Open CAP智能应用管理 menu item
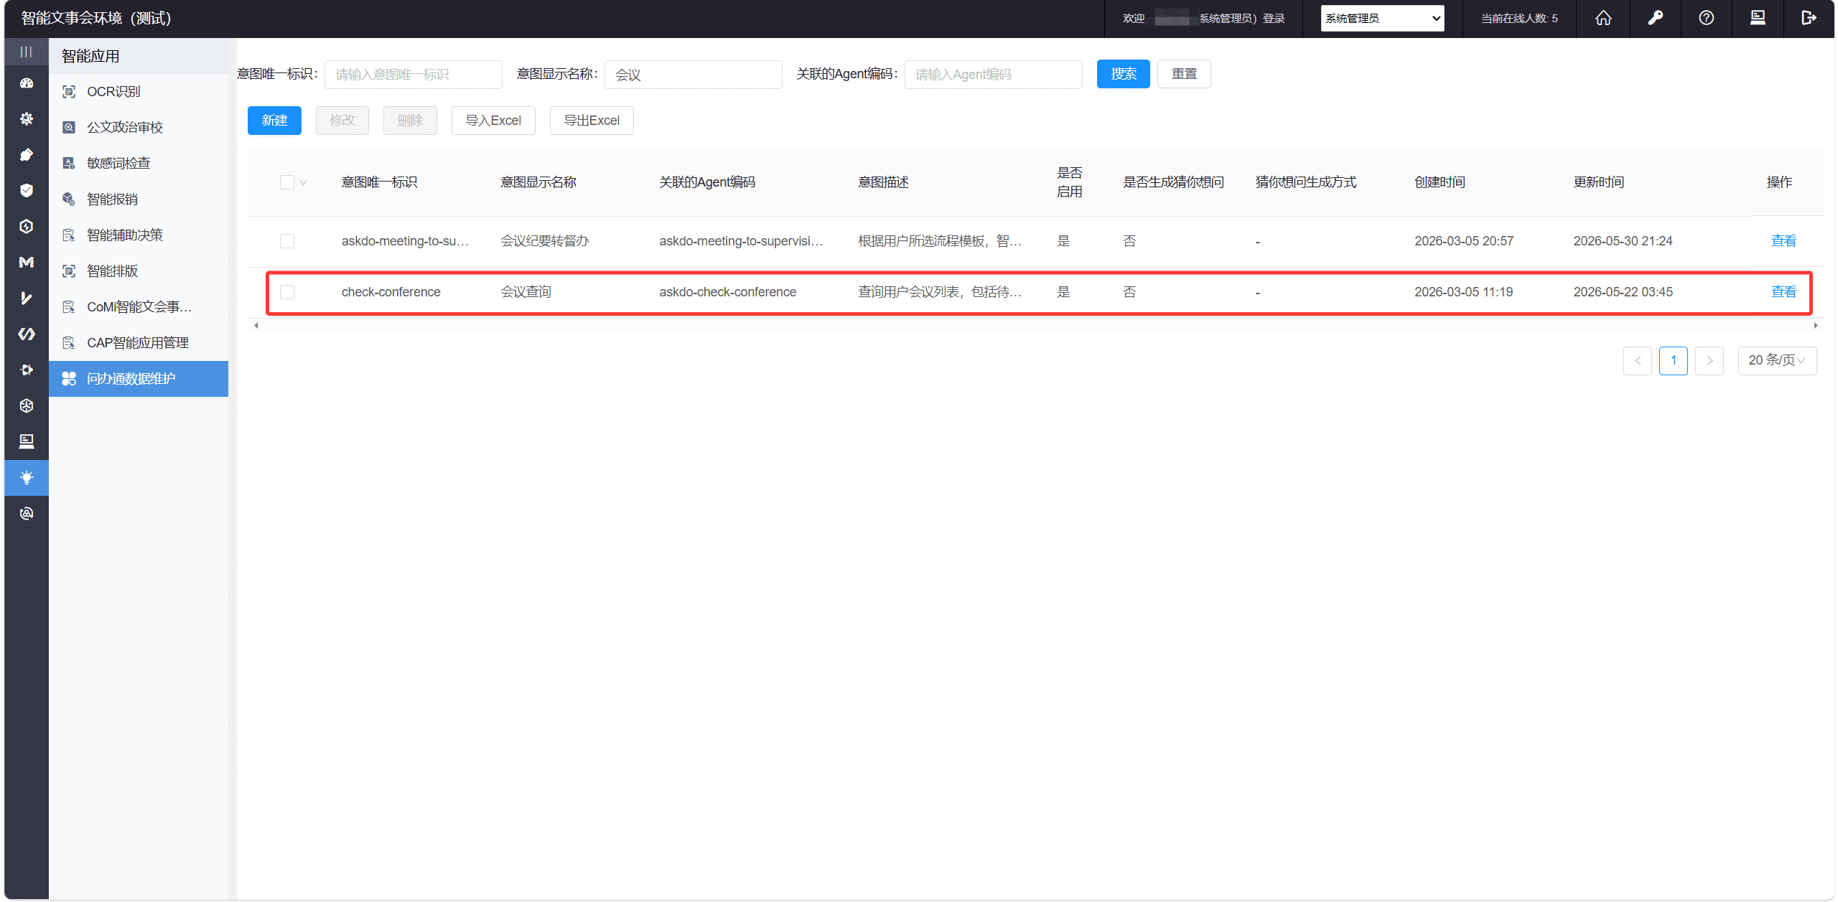This screenshot has width=1838, height=902. point(139,343)
